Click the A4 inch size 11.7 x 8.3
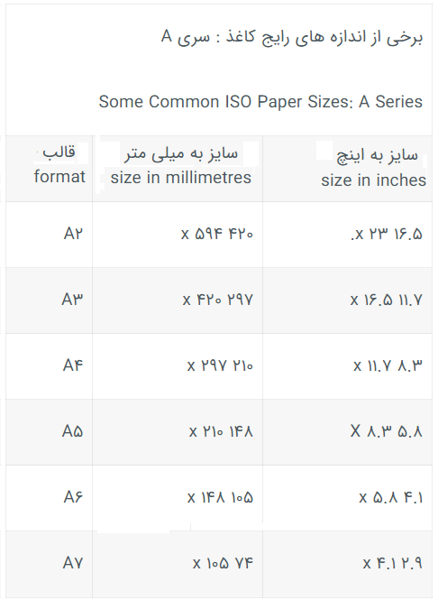The height and width of the screenshot is (600, 438). click(x=388, y=365)
